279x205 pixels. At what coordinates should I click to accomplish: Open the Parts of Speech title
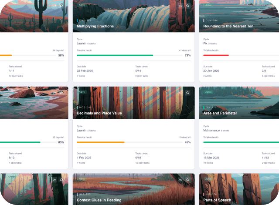217,200
